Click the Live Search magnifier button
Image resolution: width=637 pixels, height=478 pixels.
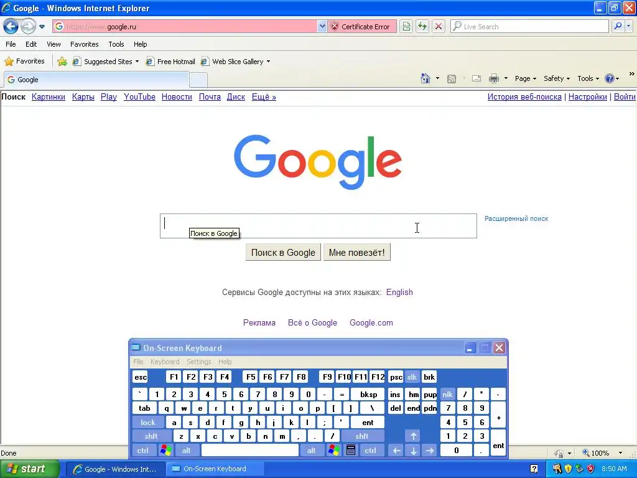618,27
